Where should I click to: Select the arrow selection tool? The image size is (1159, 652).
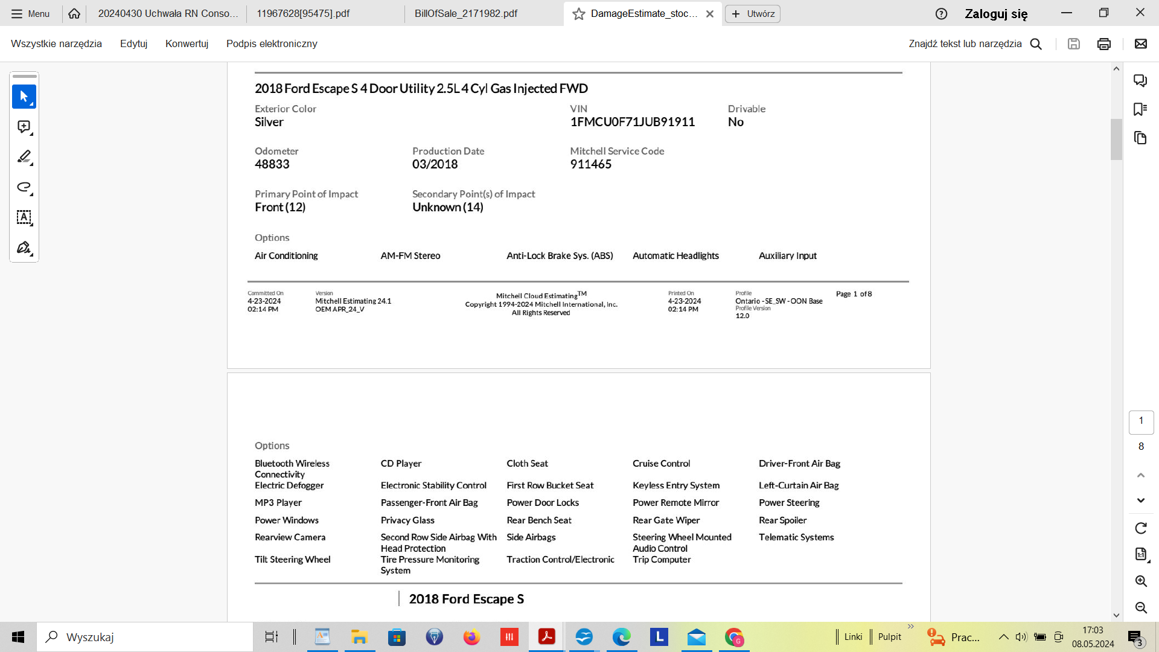(24, 97)
